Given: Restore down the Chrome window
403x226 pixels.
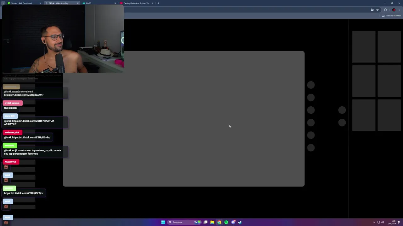Looking at the screenshot, I should tap(392, 3).
